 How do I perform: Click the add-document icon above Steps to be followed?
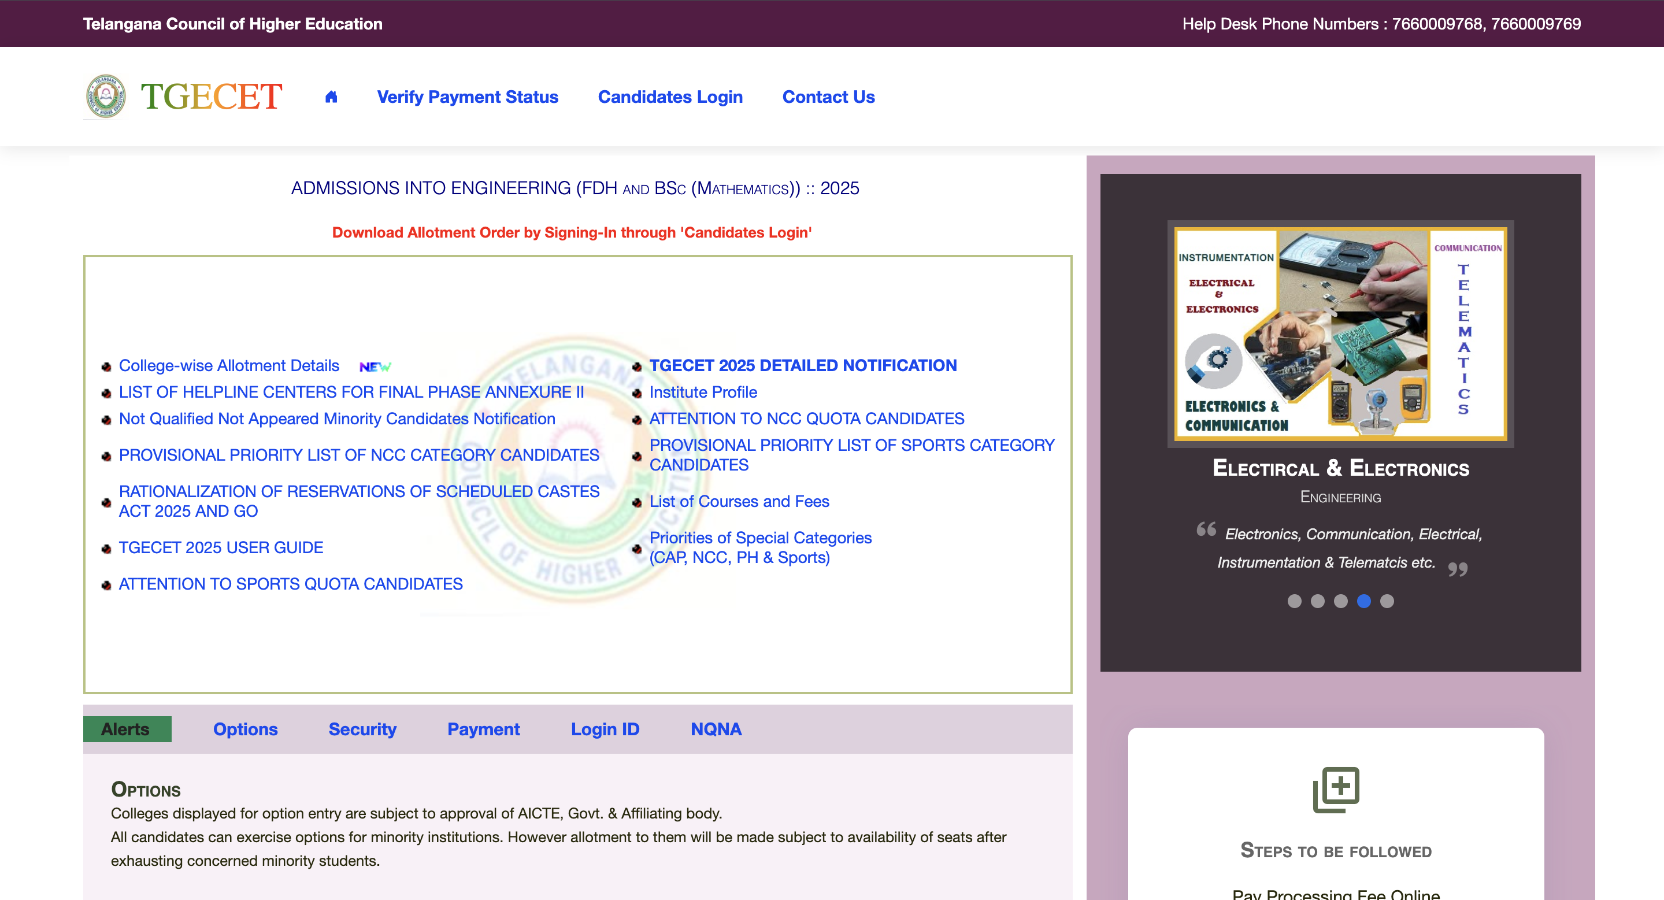pos(1336,790)
